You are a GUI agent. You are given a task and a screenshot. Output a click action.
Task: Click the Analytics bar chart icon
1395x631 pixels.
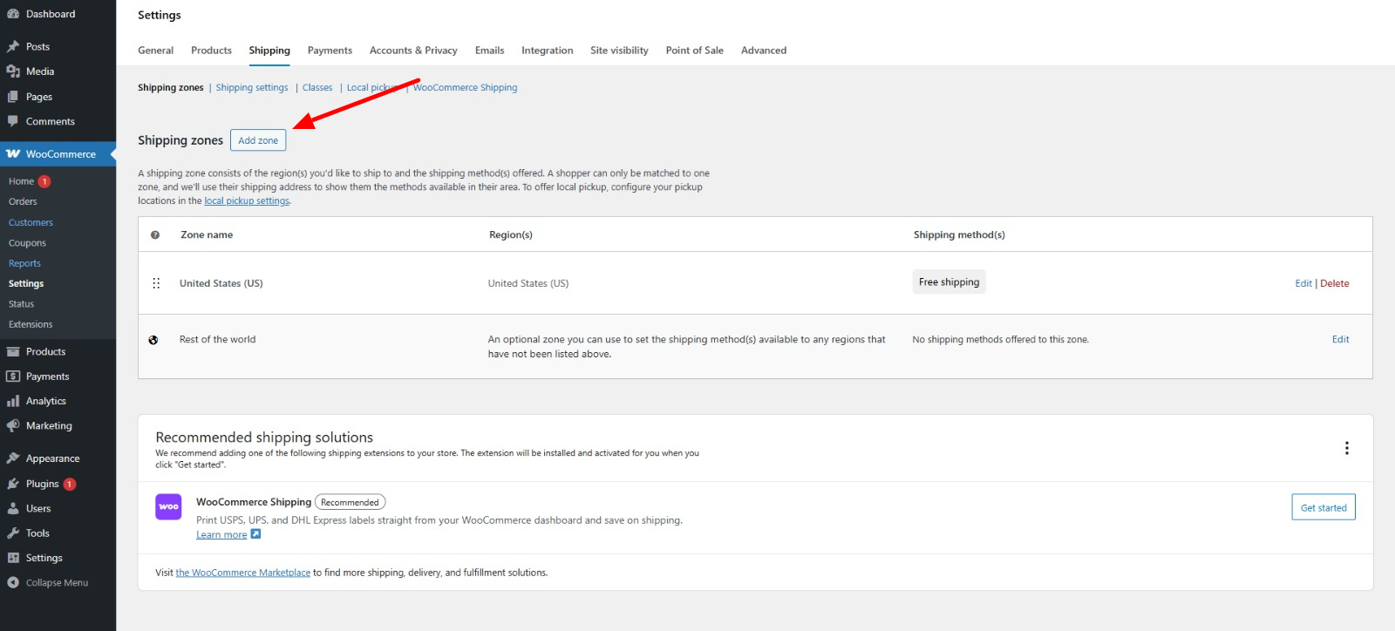[x=13, y=401]
